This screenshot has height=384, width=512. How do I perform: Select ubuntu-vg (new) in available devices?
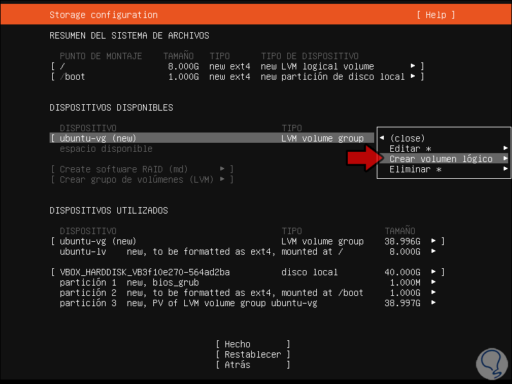(98, 138)
